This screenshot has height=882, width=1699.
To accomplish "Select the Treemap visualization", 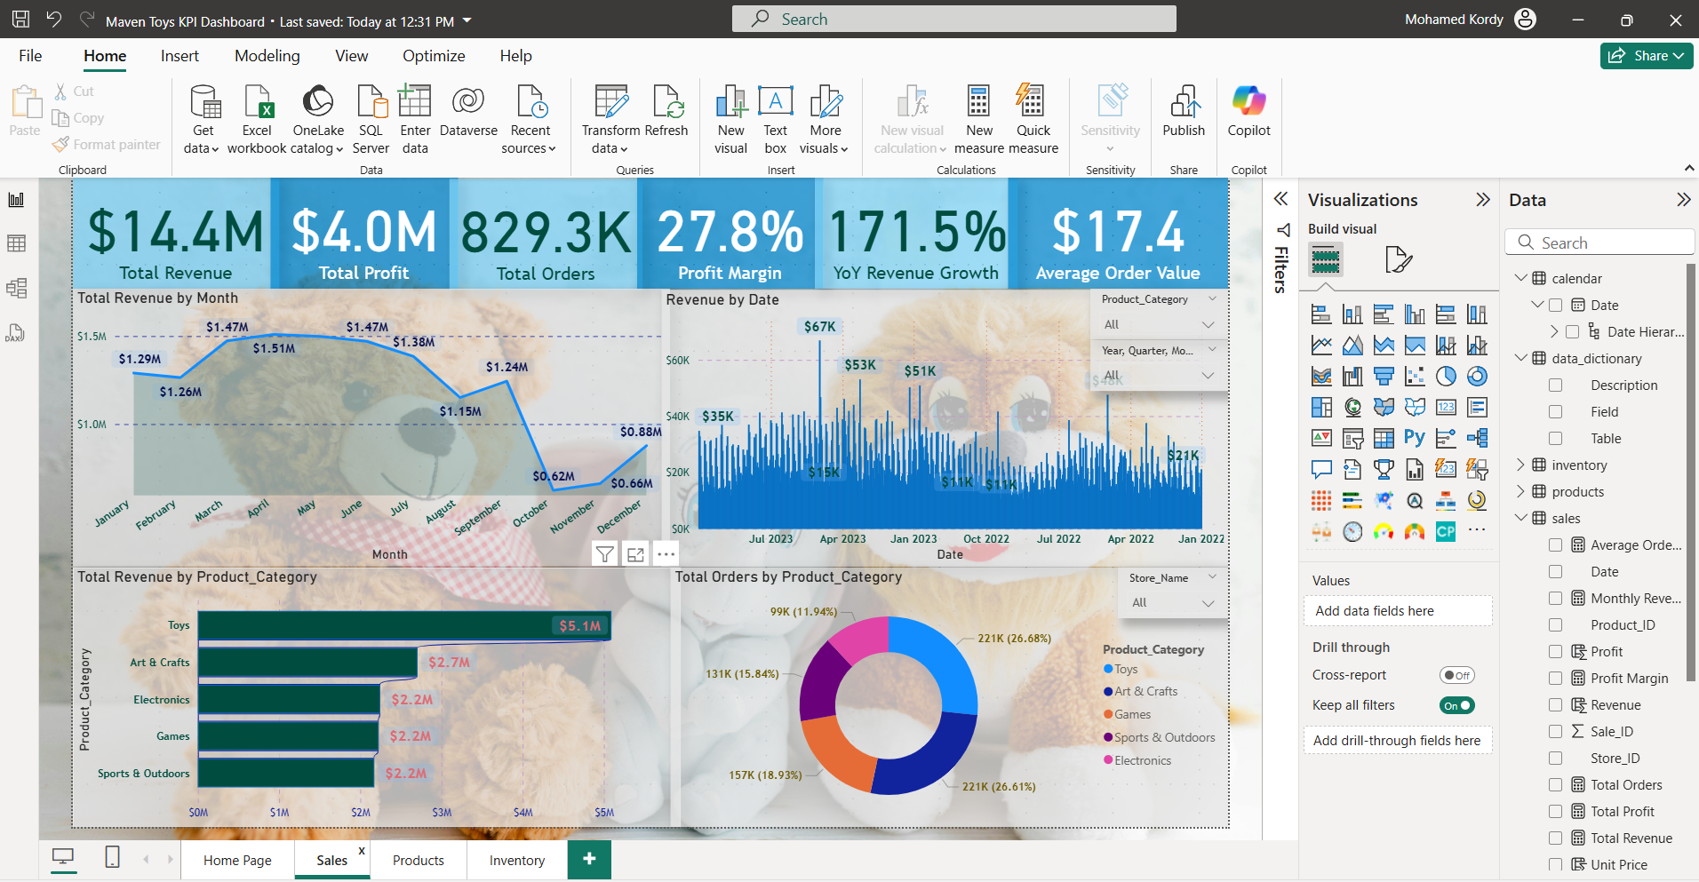I will coord(1321,408).
